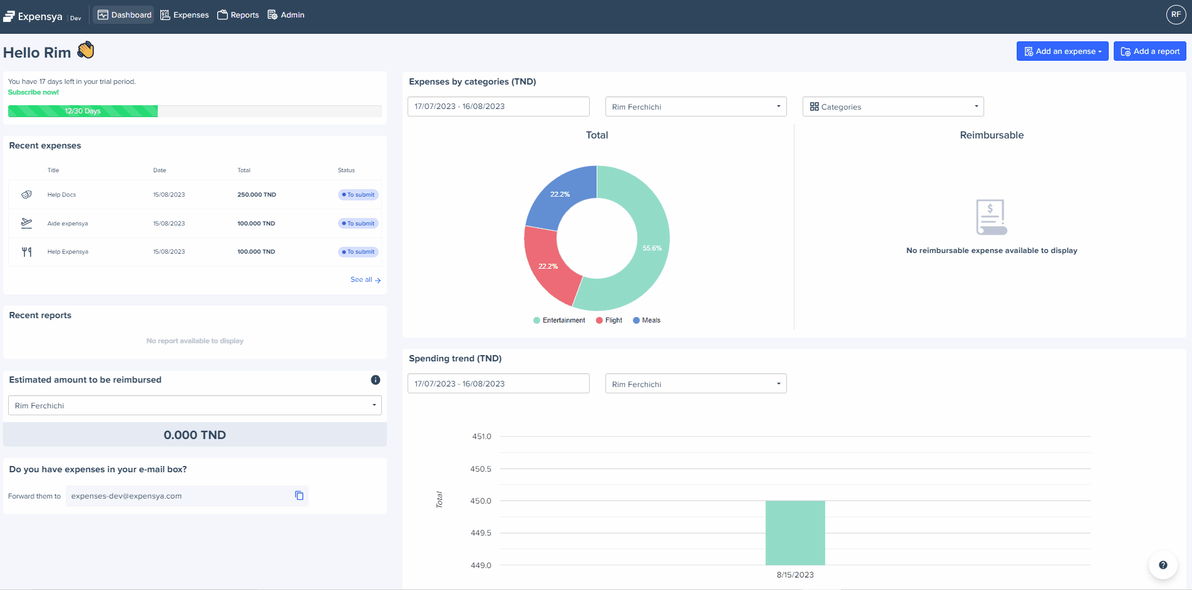Image resolution: width=1192 pixels, height=590 pixels.
Task: Follow the See all expenses link
Action: coord(365,280)
